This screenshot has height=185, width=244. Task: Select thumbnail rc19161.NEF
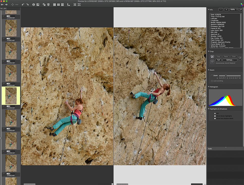tap(11, 28)
